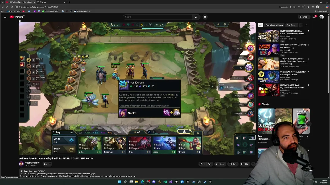
Task: Play BU MAÇ NORMAL DEĞİL thumbnail
Action: tap(269, 36)
